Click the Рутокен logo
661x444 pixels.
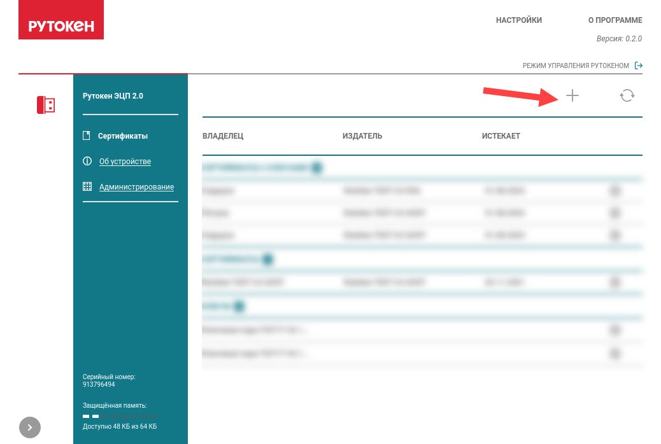click(x=61, y=20)
